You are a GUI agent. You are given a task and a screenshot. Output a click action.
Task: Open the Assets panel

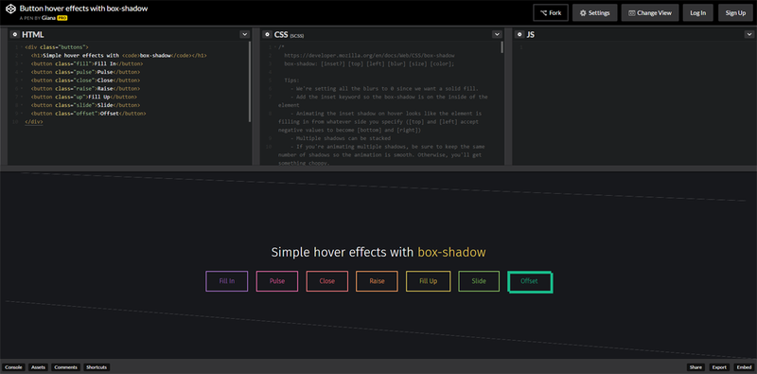pos(39,367)
